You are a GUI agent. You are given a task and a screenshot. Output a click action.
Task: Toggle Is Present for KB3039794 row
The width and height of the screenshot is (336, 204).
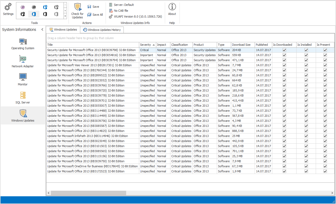[325, 60]
